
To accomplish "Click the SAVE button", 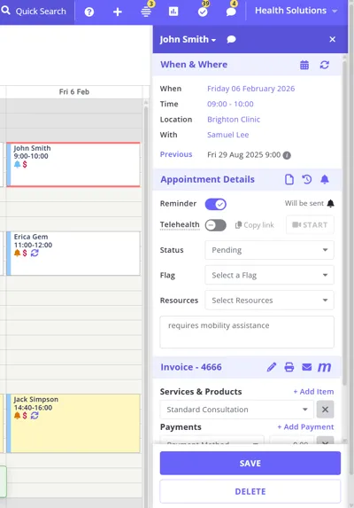I will (x=250, y=464).
